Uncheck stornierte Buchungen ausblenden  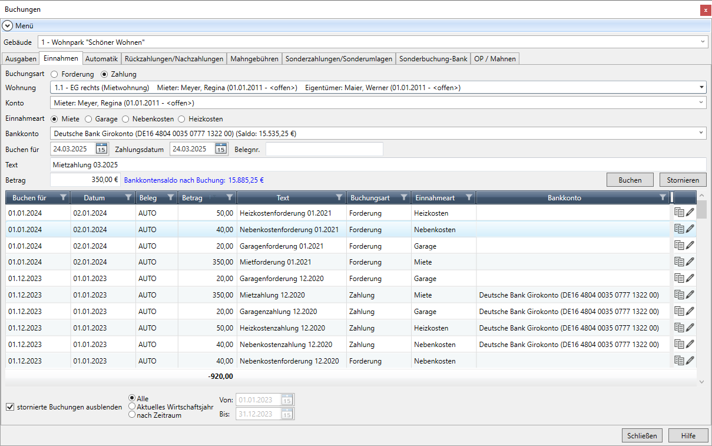[x=10, y=407]
